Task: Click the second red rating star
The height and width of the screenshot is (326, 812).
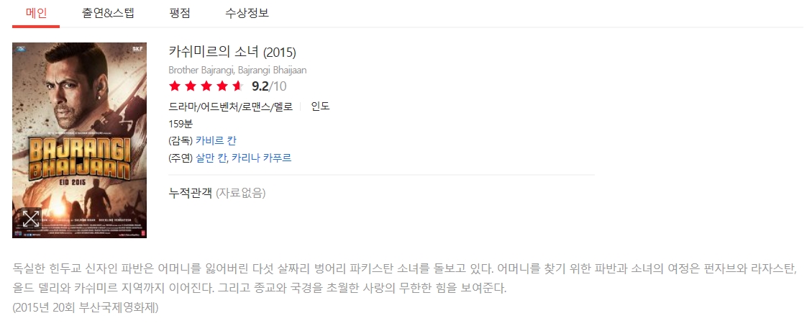Action: tap(191, 86)
